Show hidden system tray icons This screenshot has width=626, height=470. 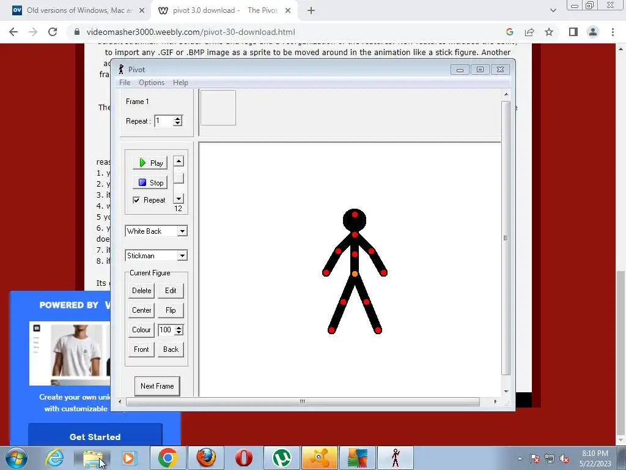coord(520,458)
